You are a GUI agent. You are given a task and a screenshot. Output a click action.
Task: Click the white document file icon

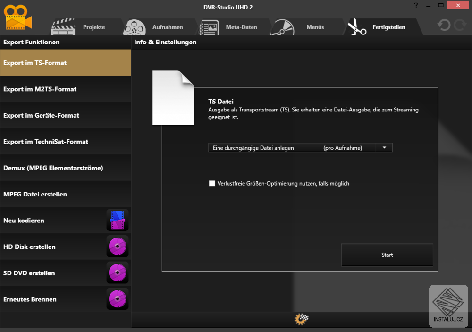point(173,98)
